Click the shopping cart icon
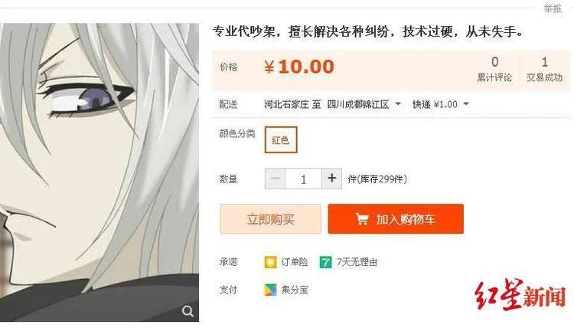Screen dimensions: 574x328 (362, 219)
